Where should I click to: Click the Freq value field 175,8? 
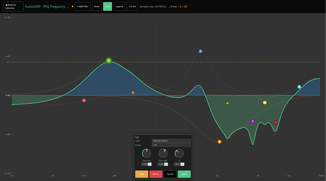point(145,164)
